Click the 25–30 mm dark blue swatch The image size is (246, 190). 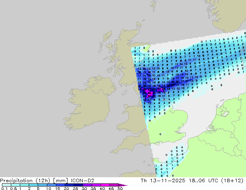(78, 185)
